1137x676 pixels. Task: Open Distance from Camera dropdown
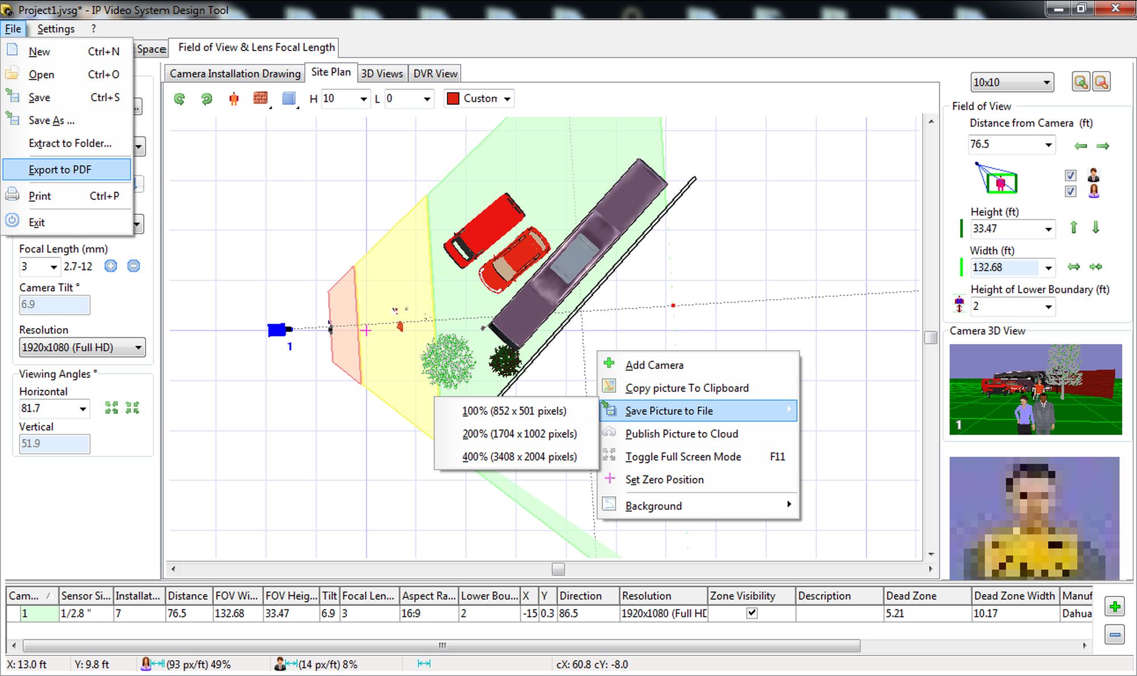pos(1048,144)
